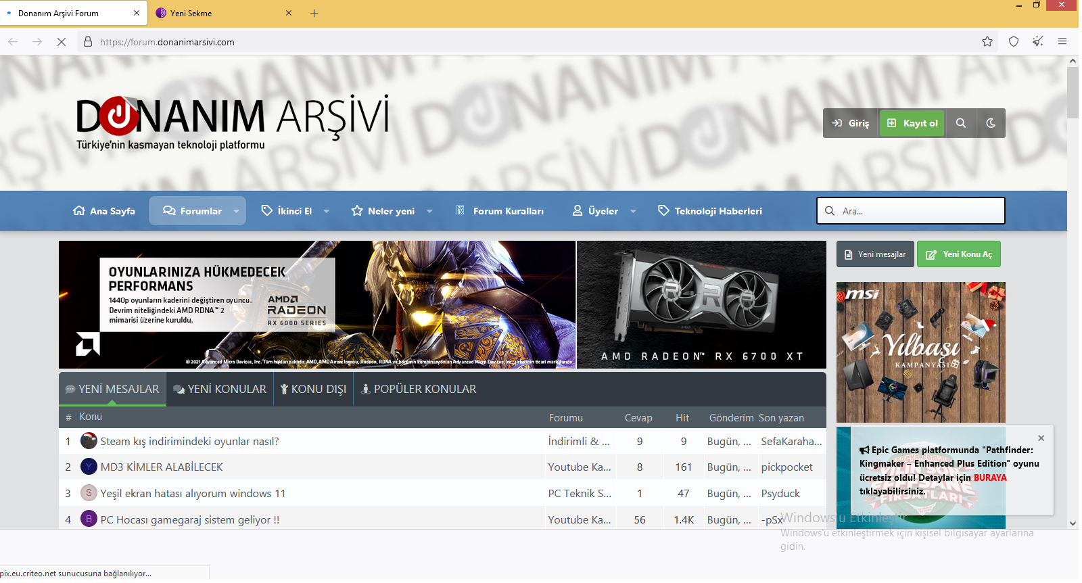
Task: Click the Y avatar beside MD3 topic
Action: tap(89, 467)
